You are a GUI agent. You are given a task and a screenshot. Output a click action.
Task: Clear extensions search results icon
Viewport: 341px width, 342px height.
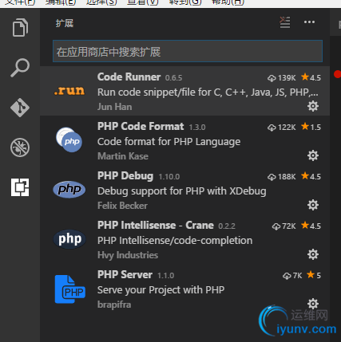click(285, 22)
